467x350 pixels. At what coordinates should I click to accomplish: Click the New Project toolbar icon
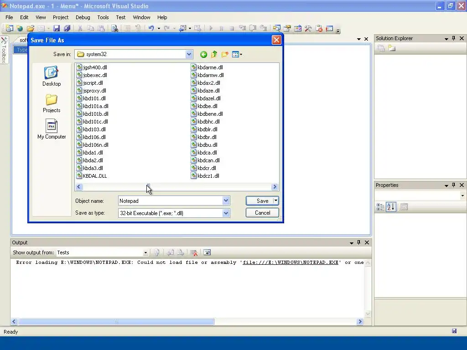pyautogui.click(x=10, y=28)
